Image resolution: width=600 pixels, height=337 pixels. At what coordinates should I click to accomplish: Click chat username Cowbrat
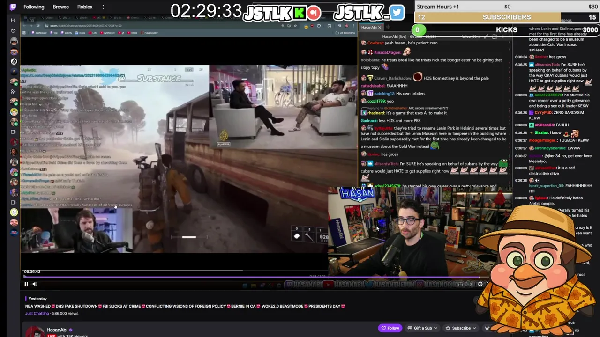click(375, 43)
